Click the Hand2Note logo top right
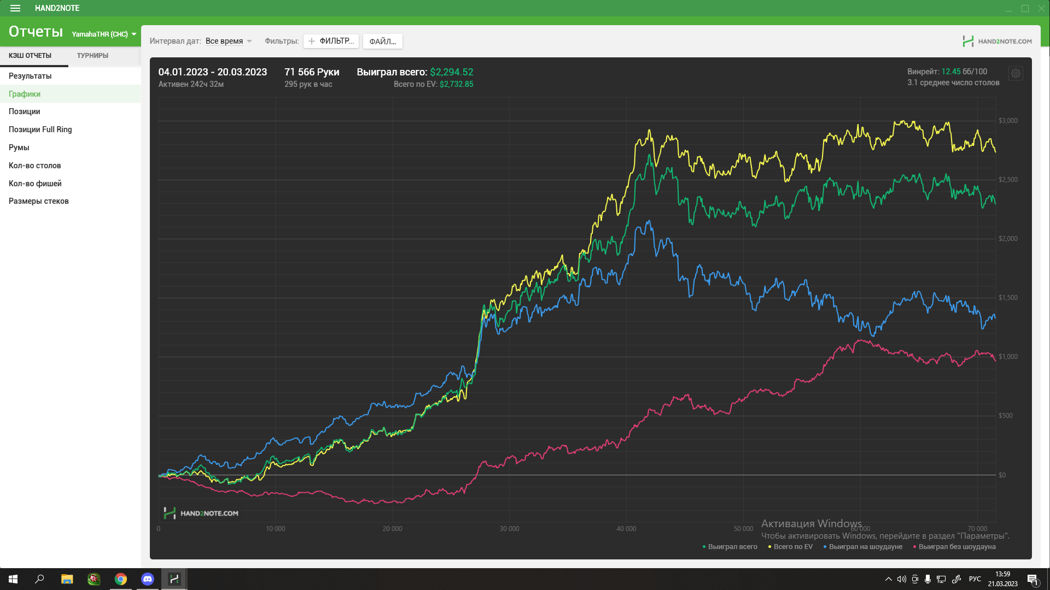This screenshot has height=590, width=1050. (997, 41)
